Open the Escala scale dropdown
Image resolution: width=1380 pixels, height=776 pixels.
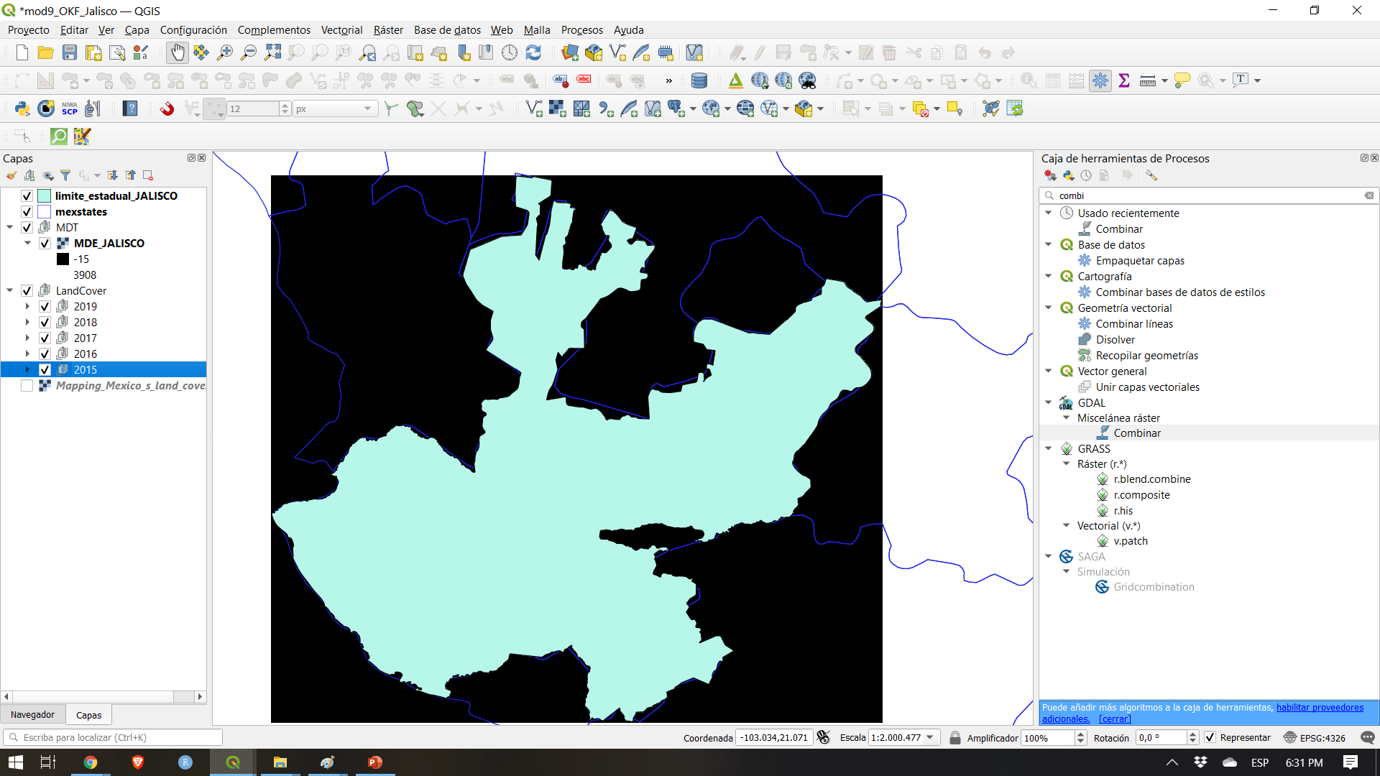point(930,737)
